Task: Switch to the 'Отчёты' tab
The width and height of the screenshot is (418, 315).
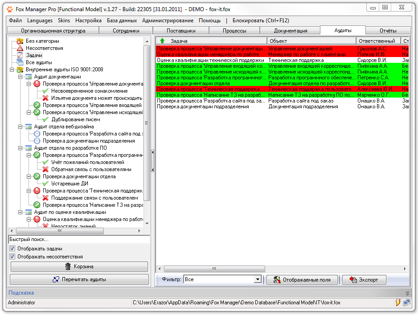Action: click(x=388, y=31)
